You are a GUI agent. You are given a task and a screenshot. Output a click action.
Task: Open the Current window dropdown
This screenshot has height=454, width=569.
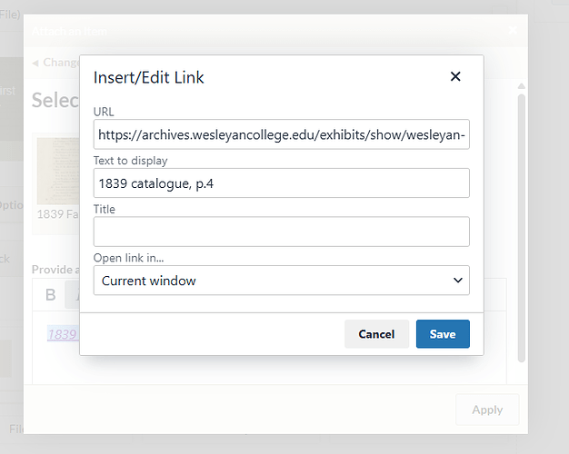tap(281, 281)
